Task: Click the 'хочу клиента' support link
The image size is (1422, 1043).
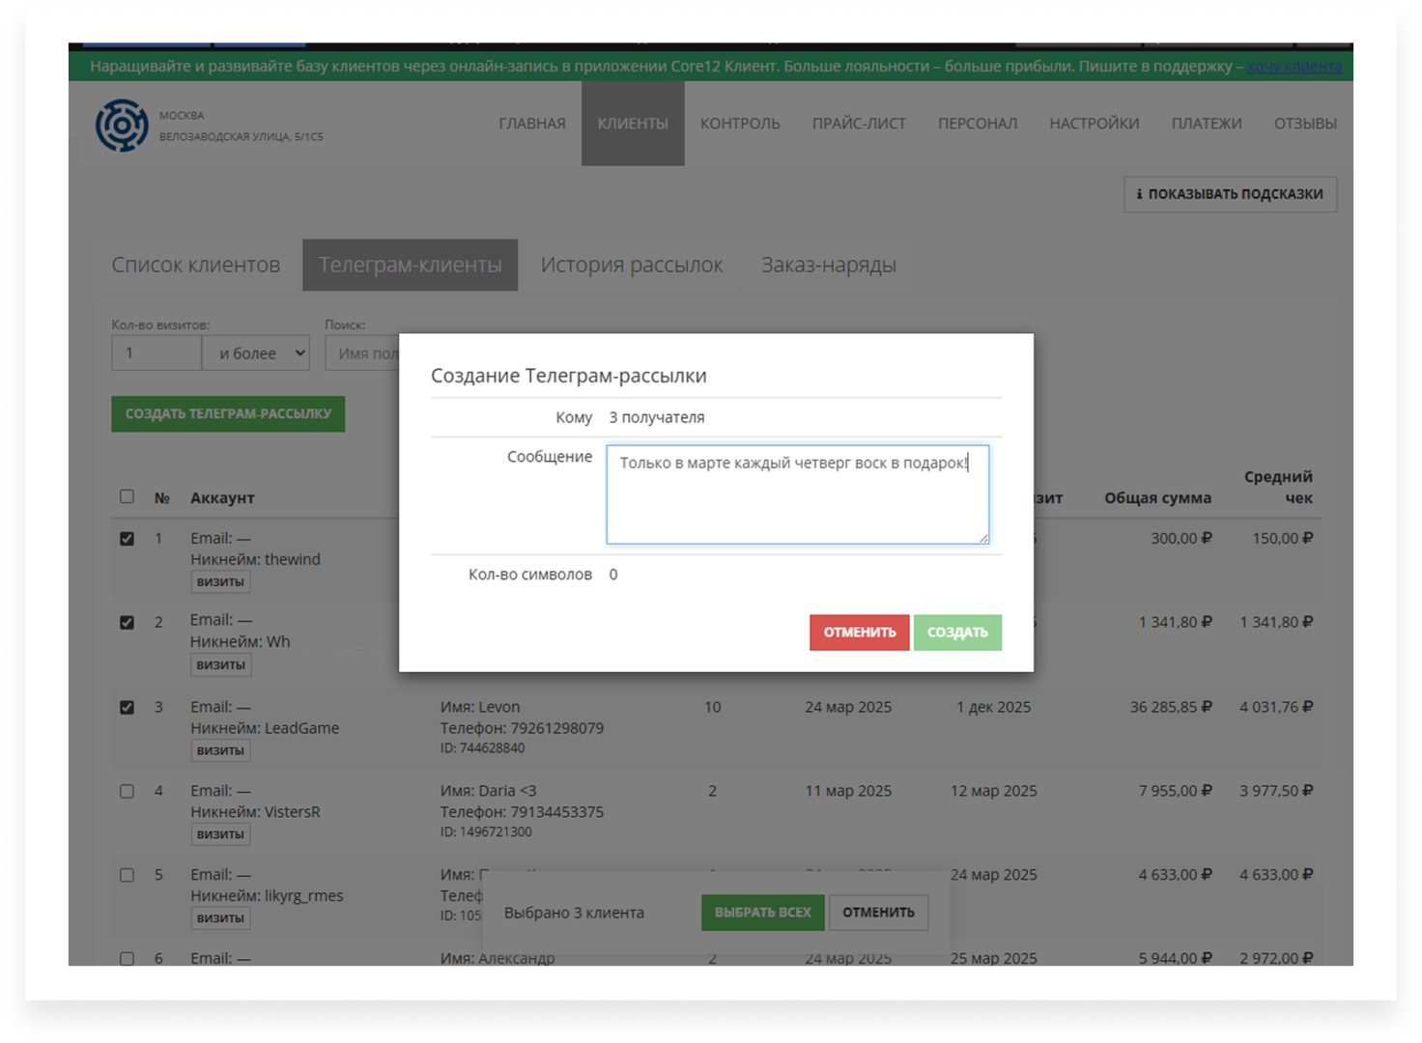Action: pos(1294,67)
